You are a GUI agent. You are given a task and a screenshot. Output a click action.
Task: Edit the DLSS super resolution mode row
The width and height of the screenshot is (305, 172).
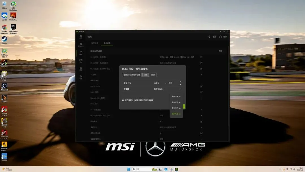tap(201, 69)
